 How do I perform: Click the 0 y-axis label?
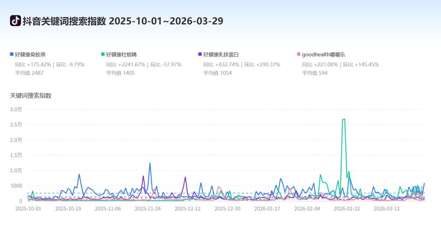[x=20, y=201]
